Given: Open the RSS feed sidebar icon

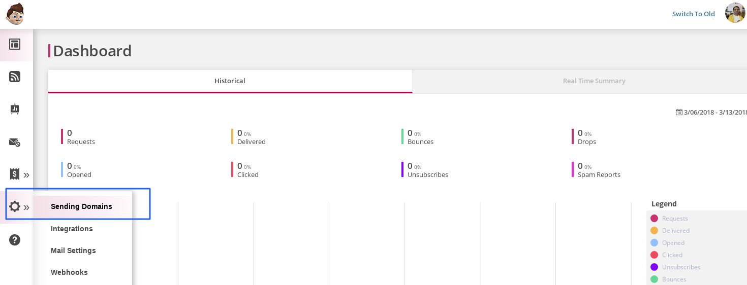Looking at the screenshot, I should tap(15, 77).
